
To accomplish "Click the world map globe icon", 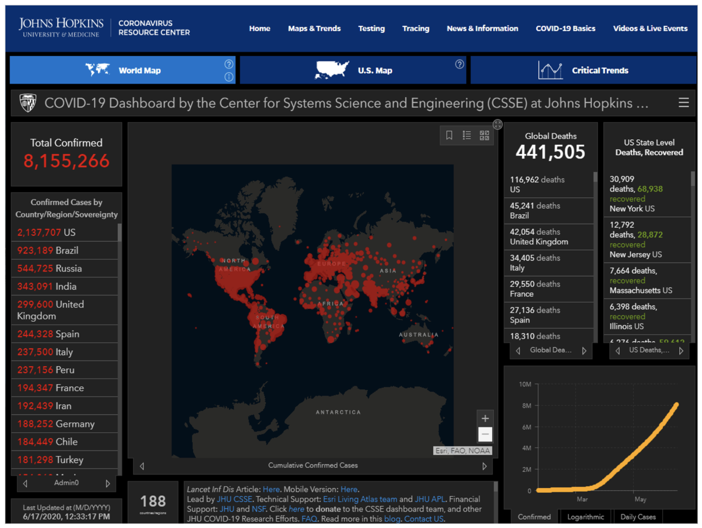I will pos(98,69).
